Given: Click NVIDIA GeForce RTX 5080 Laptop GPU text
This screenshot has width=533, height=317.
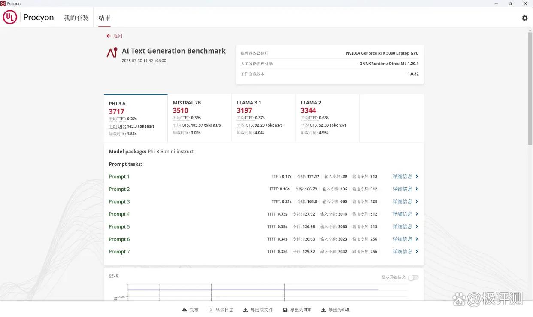Looking at the screenshot, I should coord(382,53).
